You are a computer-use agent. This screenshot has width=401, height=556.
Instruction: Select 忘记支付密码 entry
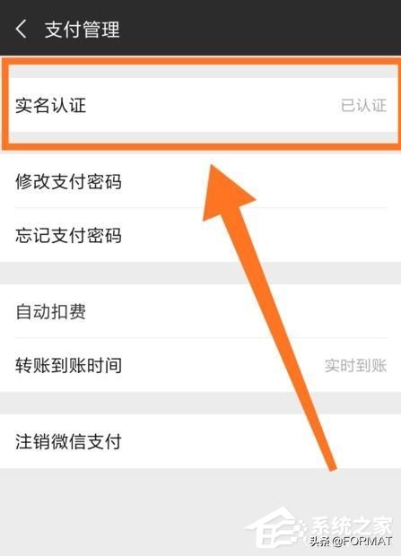pos(201,235)
